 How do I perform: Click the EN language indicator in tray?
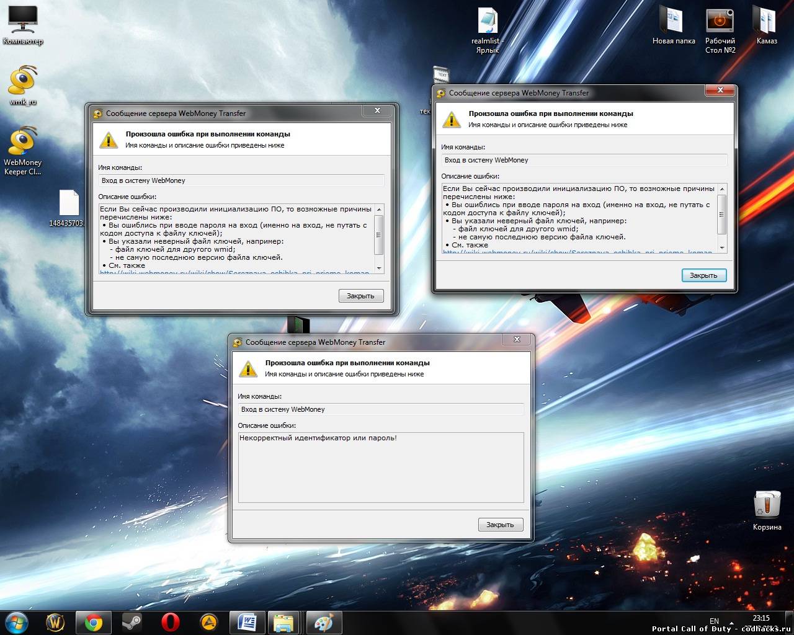coord(714,621)
